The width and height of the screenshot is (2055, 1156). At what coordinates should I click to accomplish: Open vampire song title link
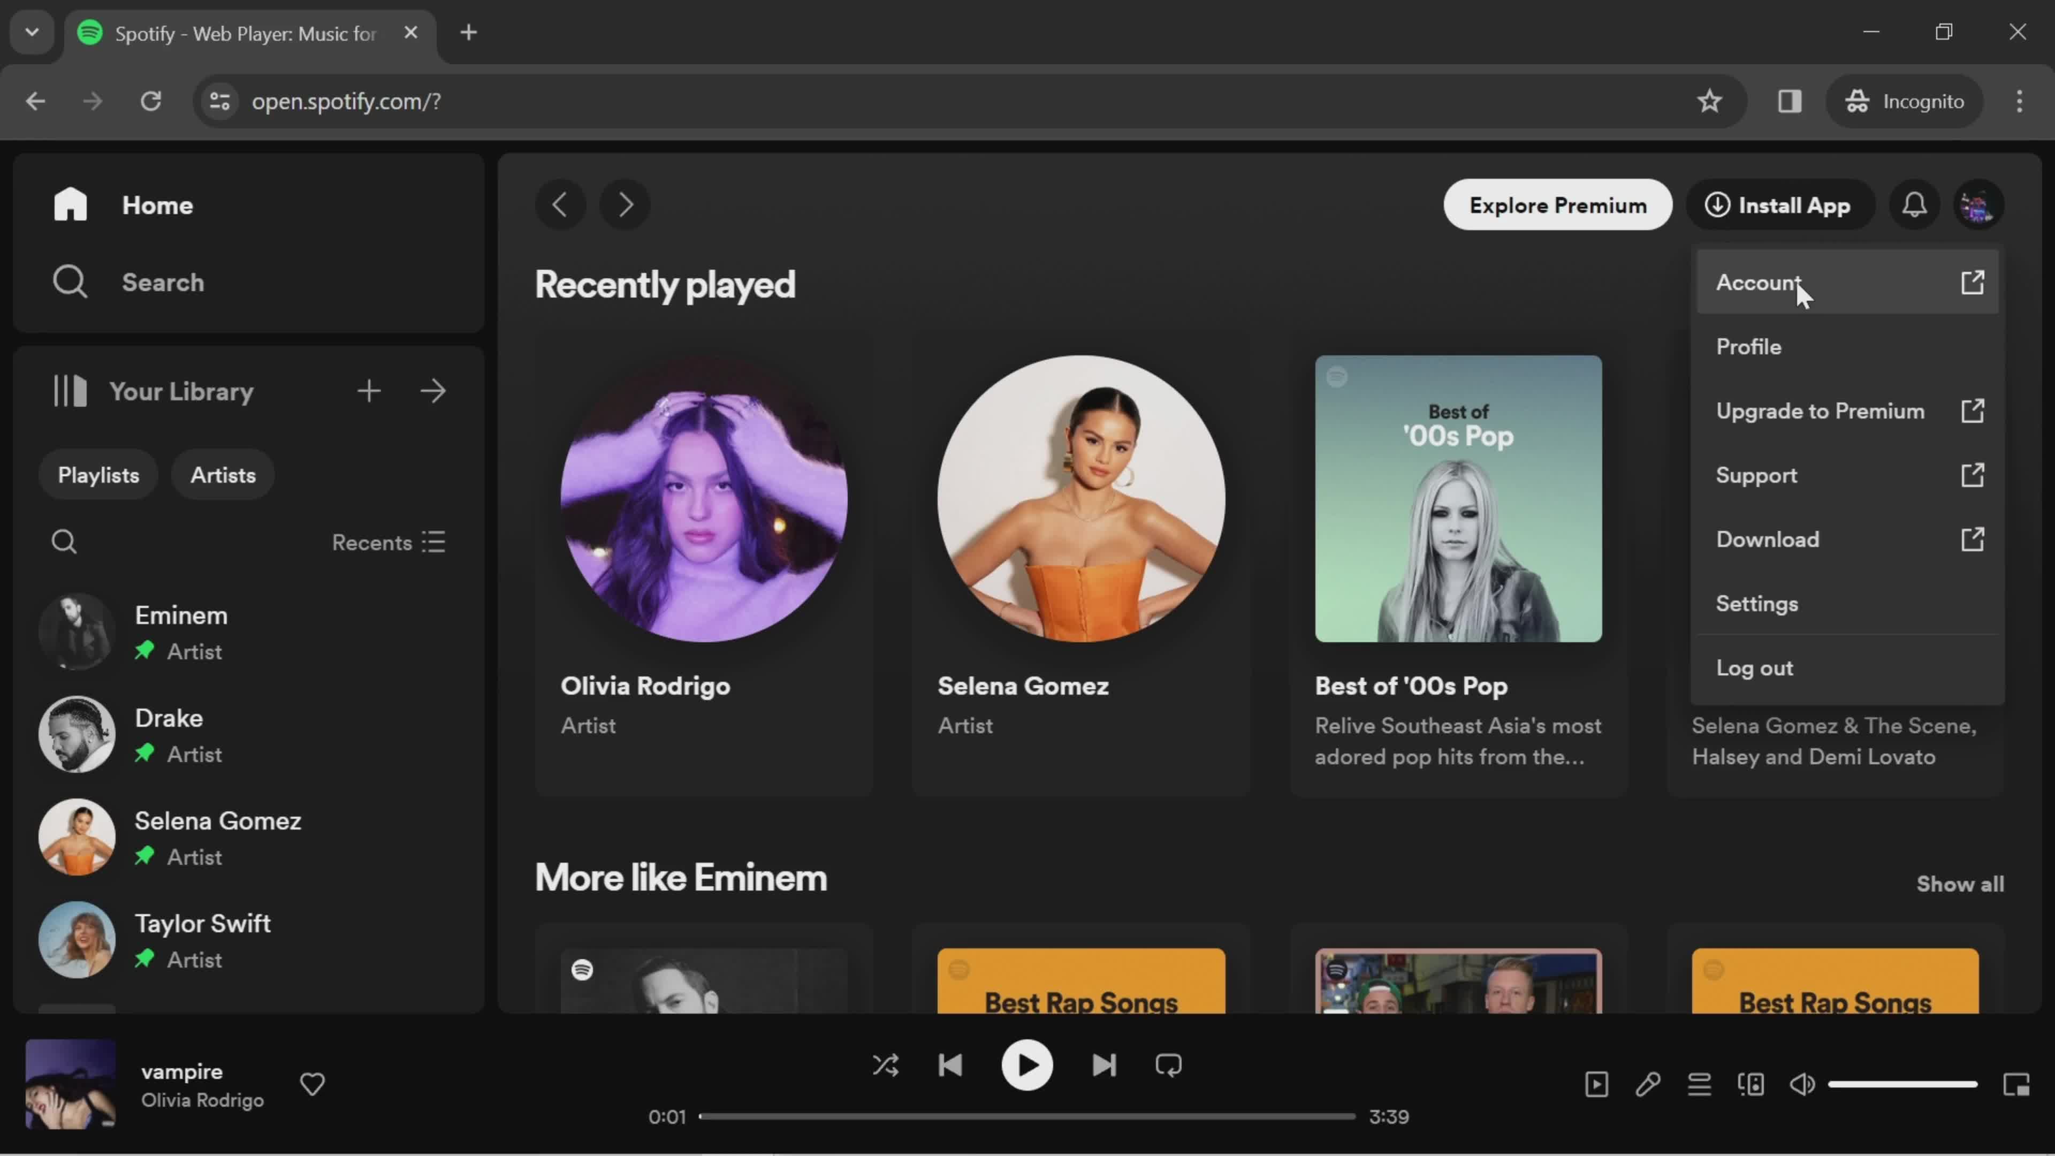[182, 1071]
